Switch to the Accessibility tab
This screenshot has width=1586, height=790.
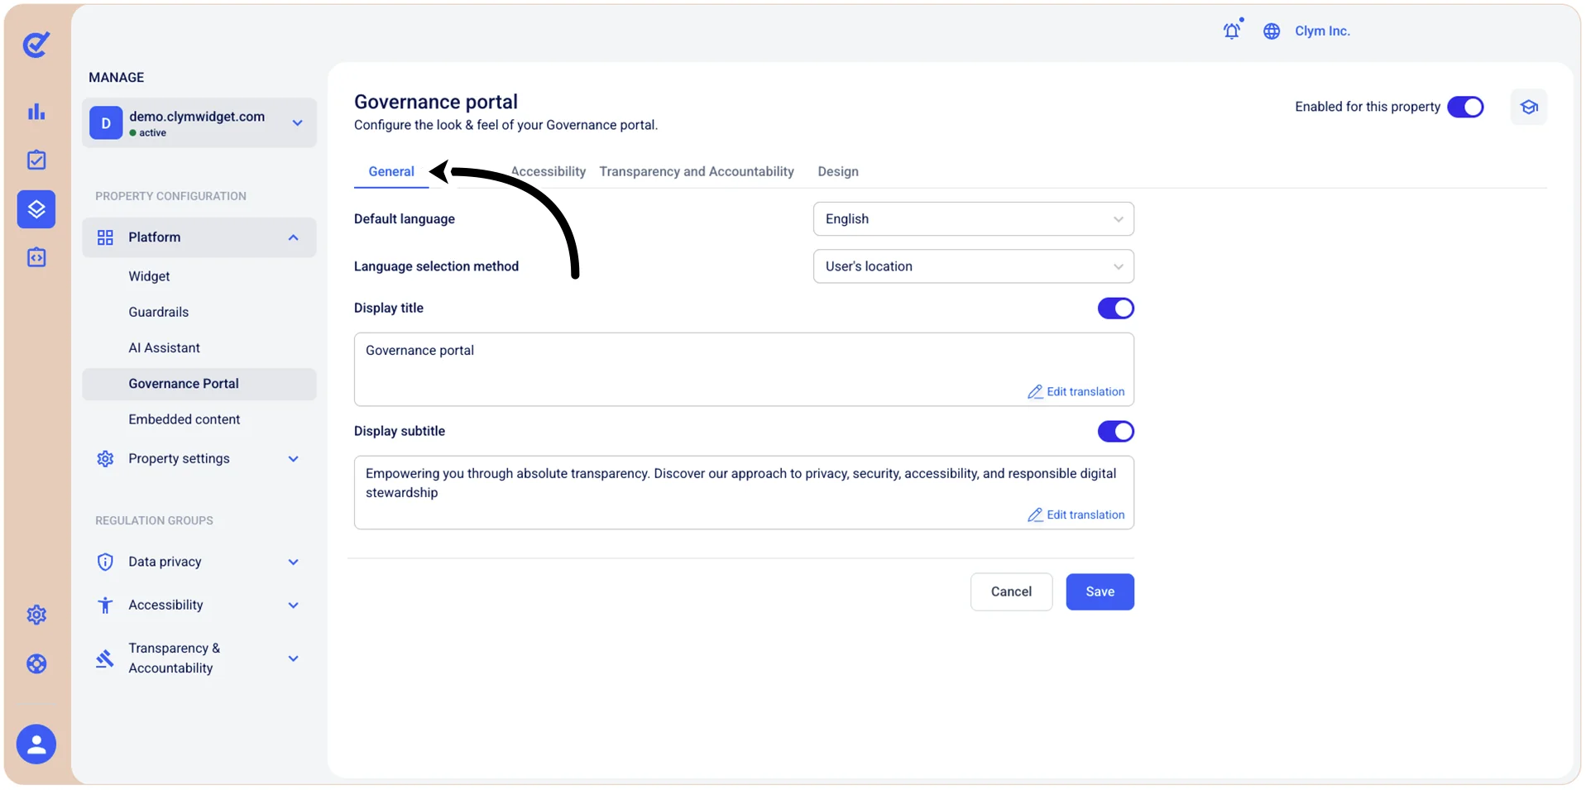coord(549,171)
